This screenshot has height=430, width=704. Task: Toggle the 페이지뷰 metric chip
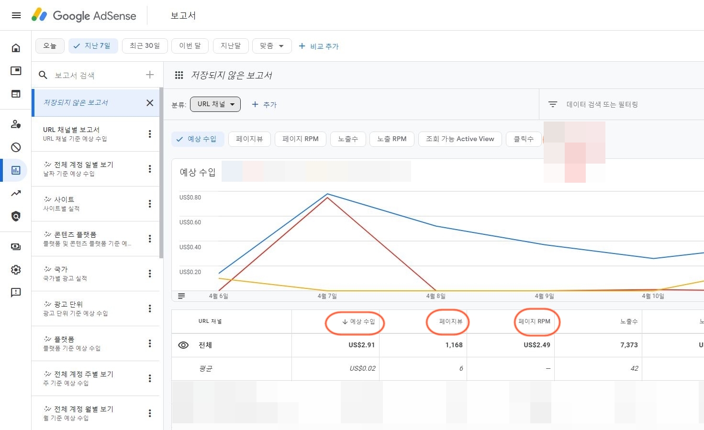pos(249,139)
